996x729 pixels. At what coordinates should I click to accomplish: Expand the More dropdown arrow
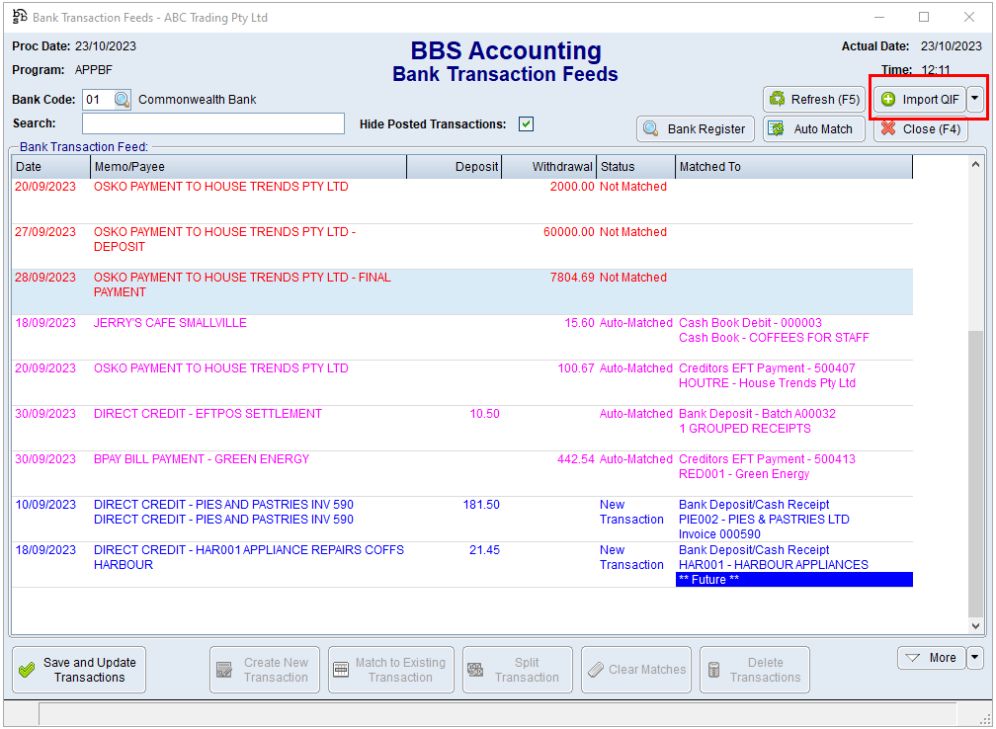click(975, 658)
